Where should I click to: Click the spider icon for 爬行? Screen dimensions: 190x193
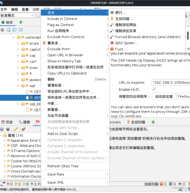pyautogui.click(x=112, y=13)
